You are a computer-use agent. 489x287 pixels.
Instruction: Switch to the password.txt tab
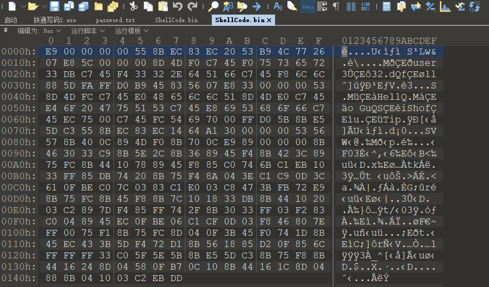(116, 20)
